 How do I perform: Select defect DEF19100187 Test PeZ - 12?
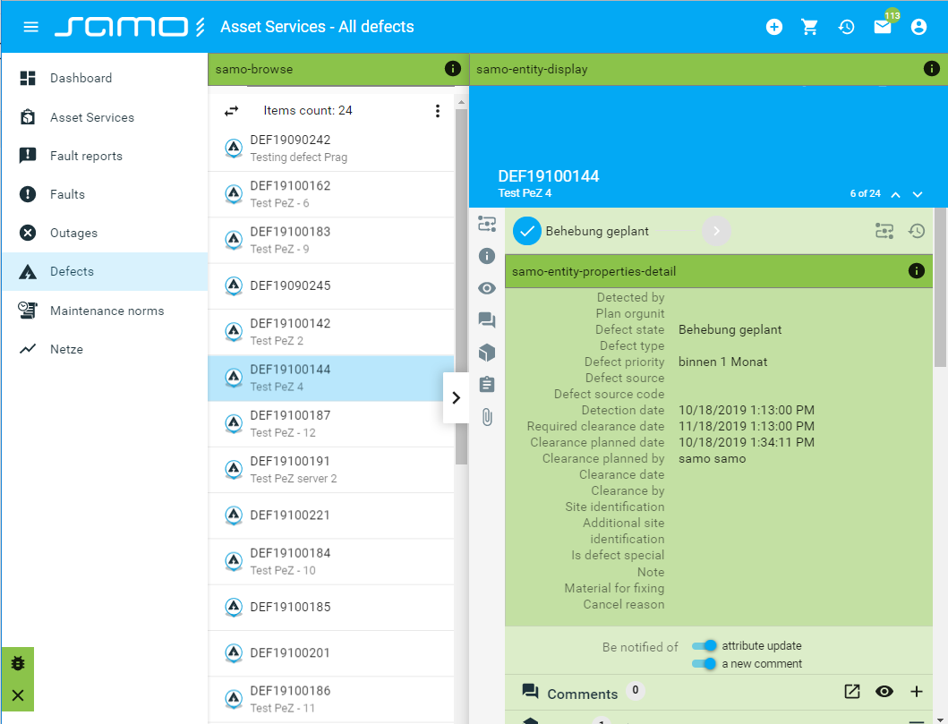330,424
